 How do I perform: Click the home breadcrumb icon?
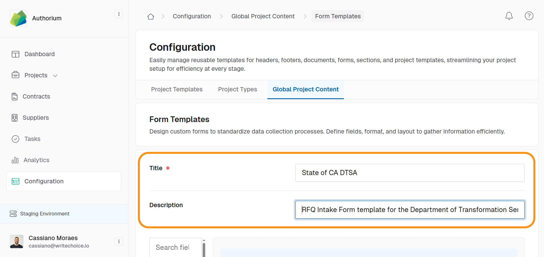(x=150, y=17)
